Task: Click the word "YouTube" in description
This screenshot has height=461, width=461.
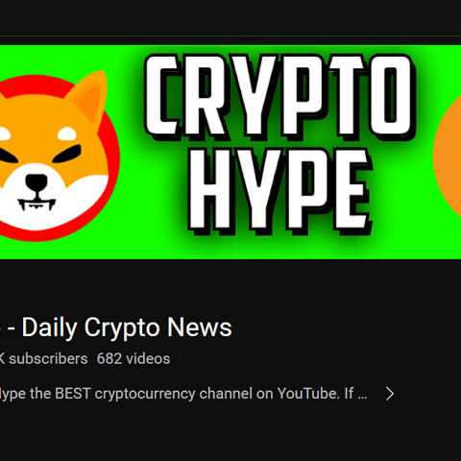Action: tap(308, 394)
